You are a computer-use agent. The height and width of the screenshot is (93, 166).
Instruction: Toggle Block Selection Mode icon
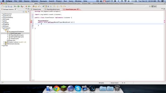coord(49,6)
